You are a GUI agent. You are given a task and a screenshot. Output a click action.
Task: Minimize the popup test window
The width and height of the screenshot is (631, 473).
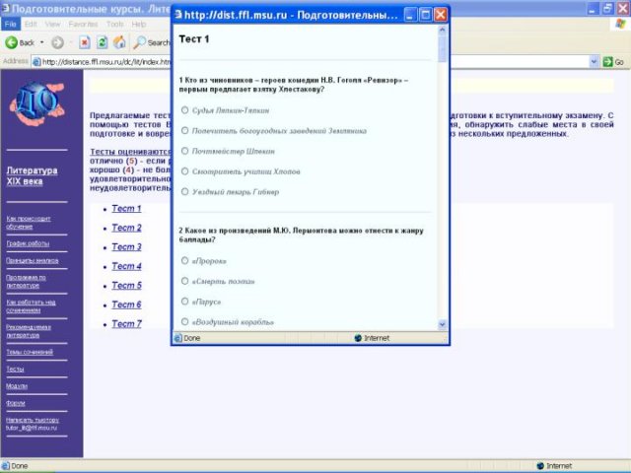click(410, 15)
